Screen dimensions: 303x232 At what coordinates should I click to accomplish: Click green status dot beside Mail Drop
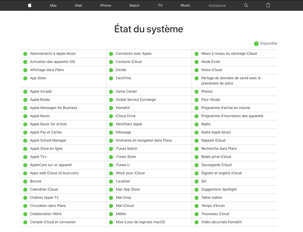click(x=111, y=198)
